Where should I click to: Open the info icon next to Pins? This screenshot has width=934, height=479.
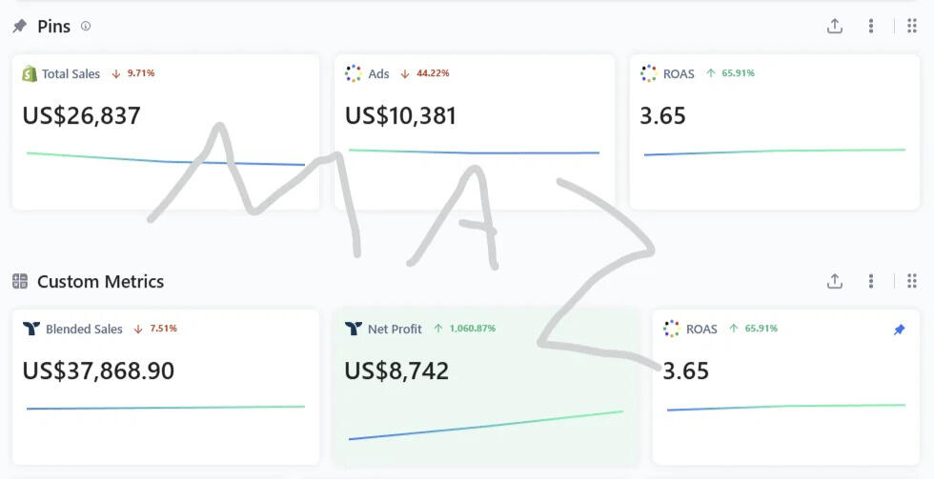tap(86, 26)
